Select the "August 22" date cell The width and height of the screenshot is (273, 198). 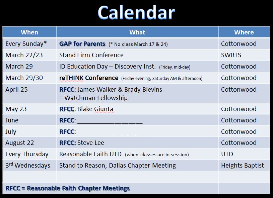click(x=20, y=143)
